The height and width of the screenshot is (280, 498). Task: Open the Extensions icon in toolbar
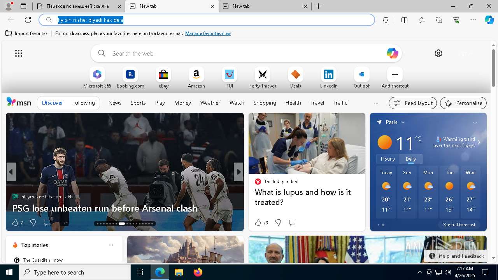[x=386, y=20]
